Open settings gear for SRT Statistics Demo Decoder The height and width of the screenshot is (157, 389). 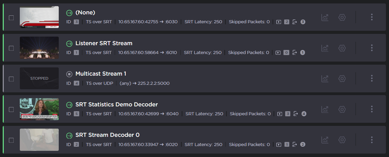click(x=342, y=109)
